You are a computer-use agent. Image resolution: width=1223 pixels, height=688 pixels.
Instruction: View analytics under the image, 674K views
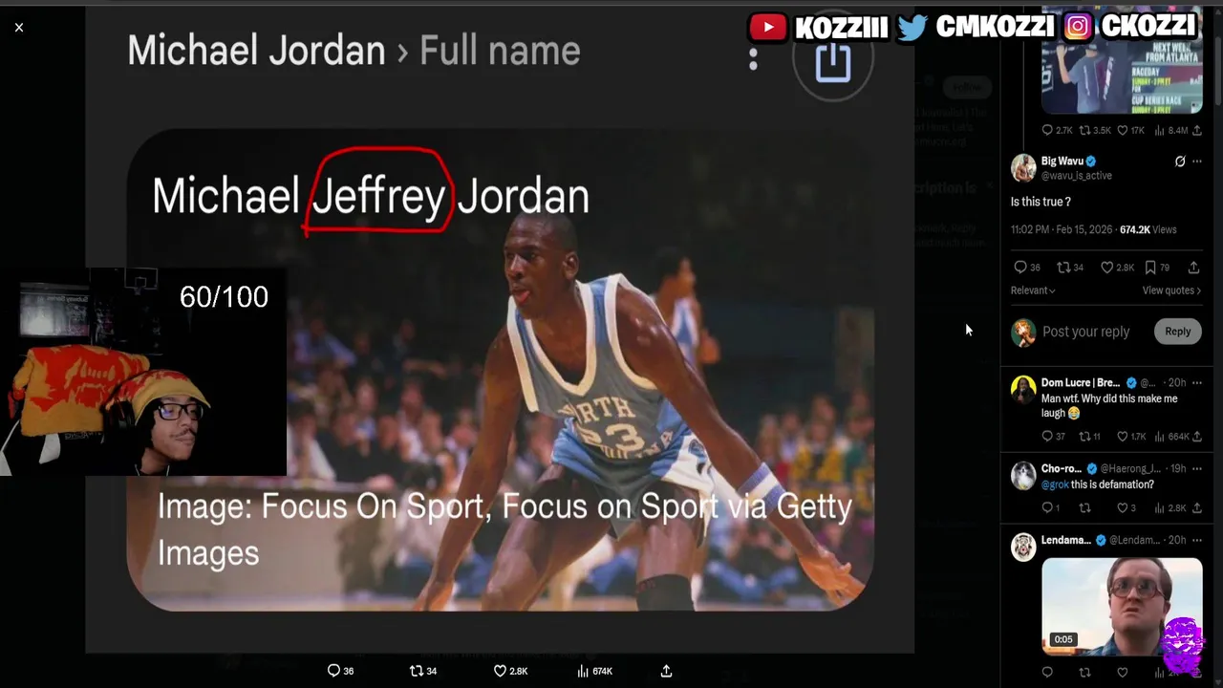click(595, 671)
